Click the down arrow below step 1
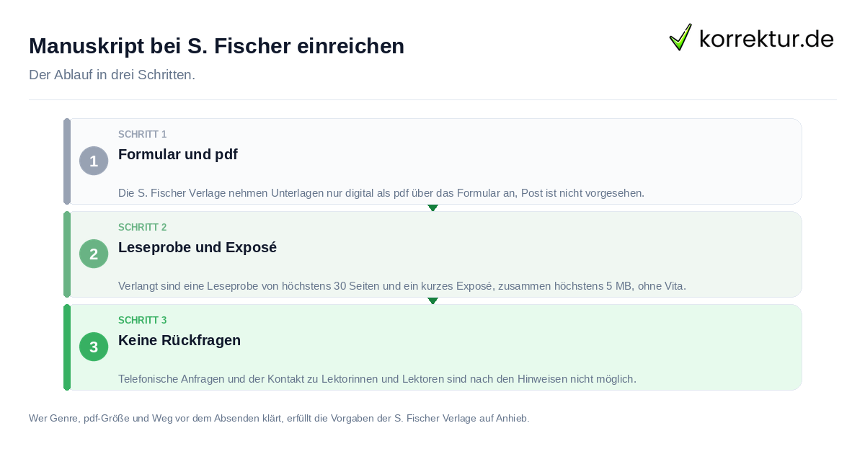865x454 pixels. click(432, 208)
